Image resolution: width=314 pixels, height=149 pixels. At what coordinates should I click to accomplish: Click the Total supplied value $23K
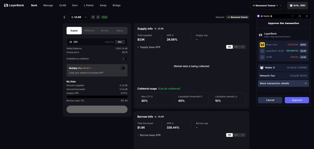coord(141,40)
